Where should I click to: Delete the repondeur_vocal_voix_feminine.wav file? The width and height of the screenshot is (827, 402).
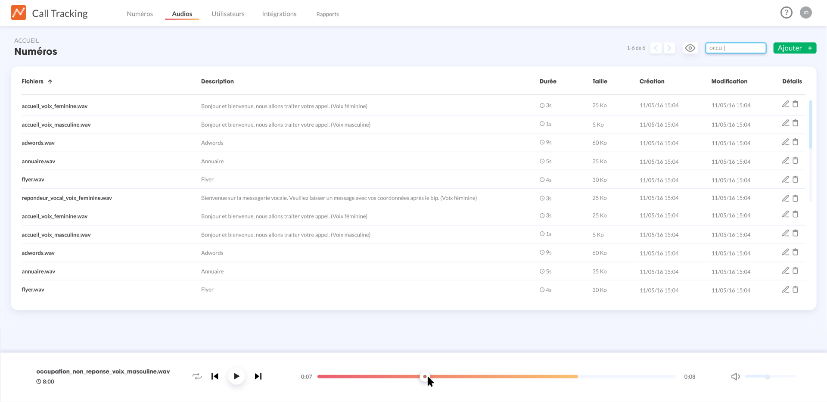coord(796,198)
